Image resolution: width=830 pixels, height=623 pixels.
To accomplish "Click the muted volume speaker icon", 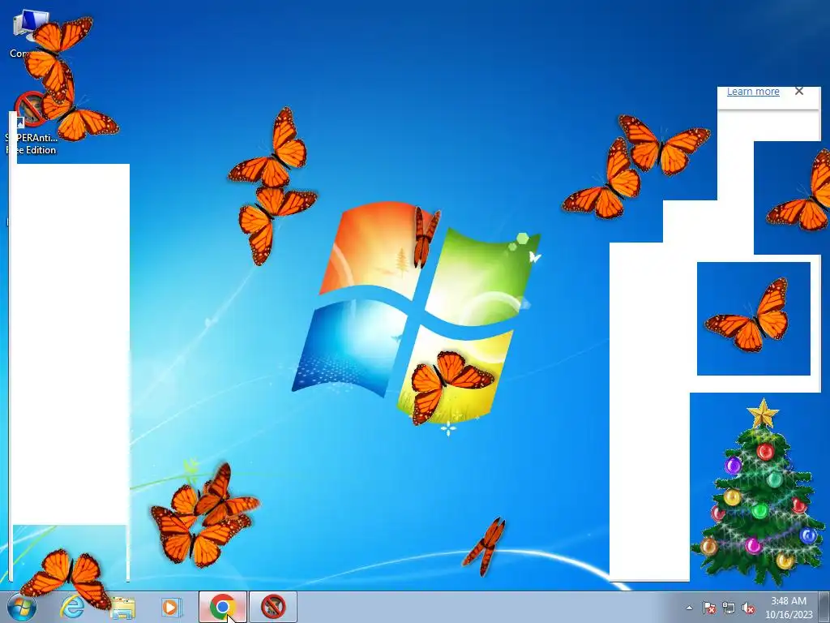I will [x=748, y=608].
